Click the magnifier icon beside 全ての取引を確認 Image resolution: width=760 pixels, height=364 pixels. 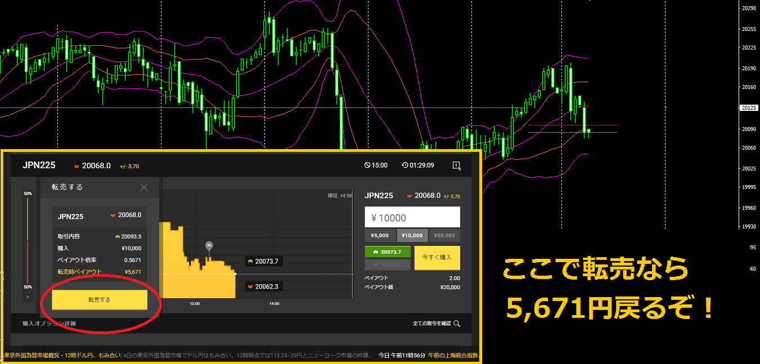point(457,323)
